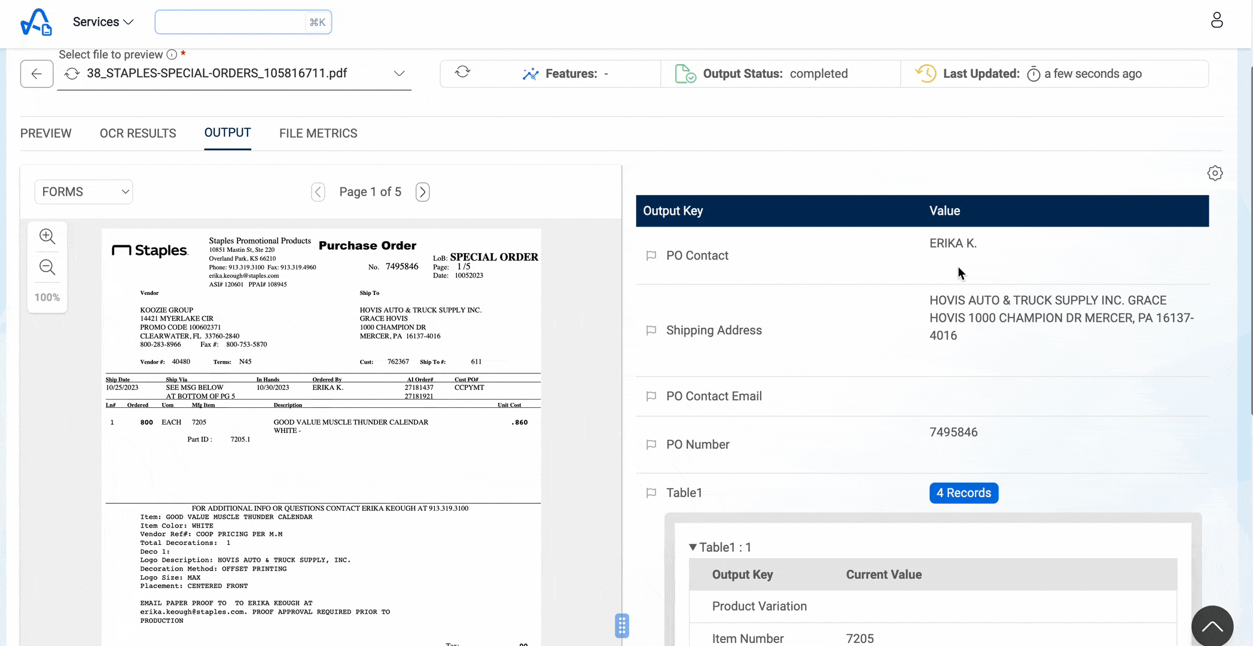Open output settings via the gear icon
This screenshot has width=1253, height=646.
1215,173
